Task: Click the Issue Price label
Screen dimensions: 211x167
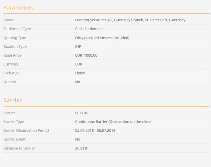Action: coord(12,55)
